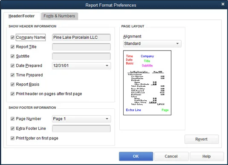Image resolution: width=228 pixels, height=165 pixels.
Task: Select the Header/Footer tab
Action: [22, 16]
